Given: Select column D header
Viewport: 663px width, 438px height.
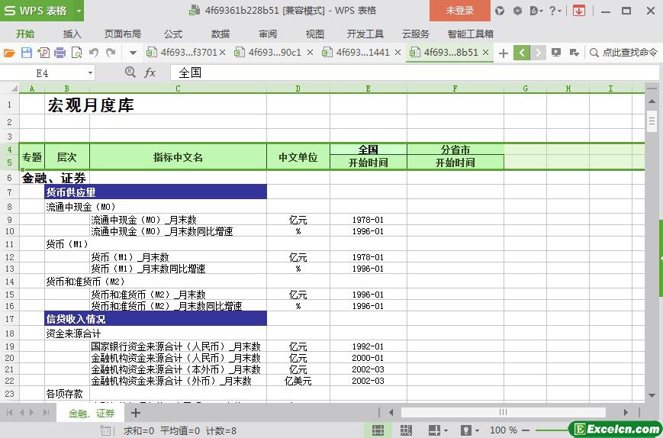Looking at the screenshot, I should pyautogui.click(x=298, y=89).
